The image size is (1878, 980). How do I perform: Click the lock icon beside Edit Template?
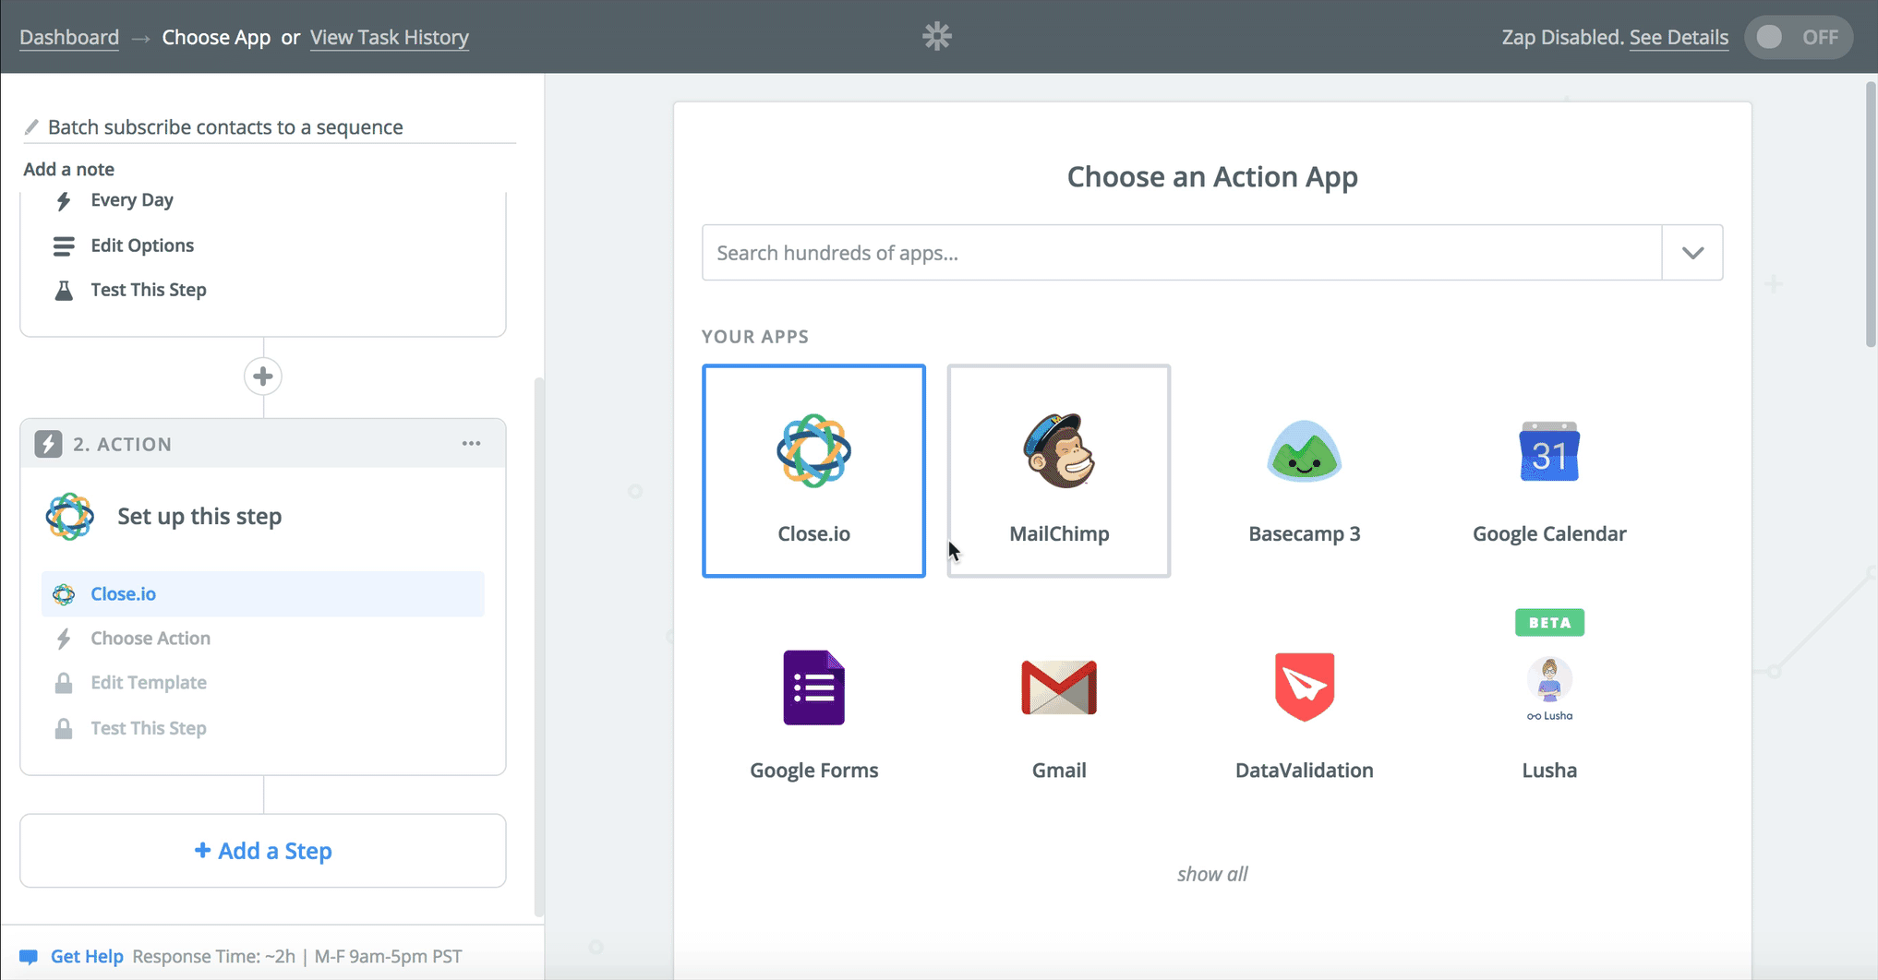[x=64, y=684]
